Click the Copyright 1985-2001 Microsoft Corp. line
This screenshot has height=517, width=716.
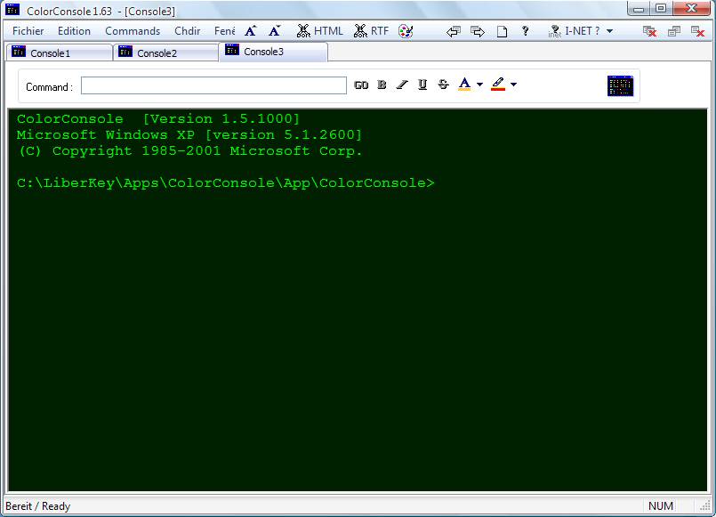click(x=190, y=151)
